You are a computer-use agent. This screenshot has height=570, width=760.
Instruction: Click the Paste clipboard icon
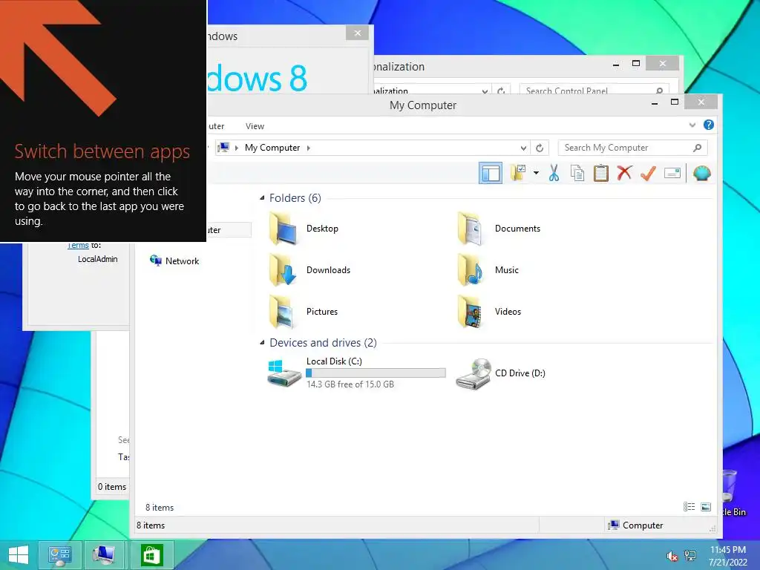(x=600, y=173)
